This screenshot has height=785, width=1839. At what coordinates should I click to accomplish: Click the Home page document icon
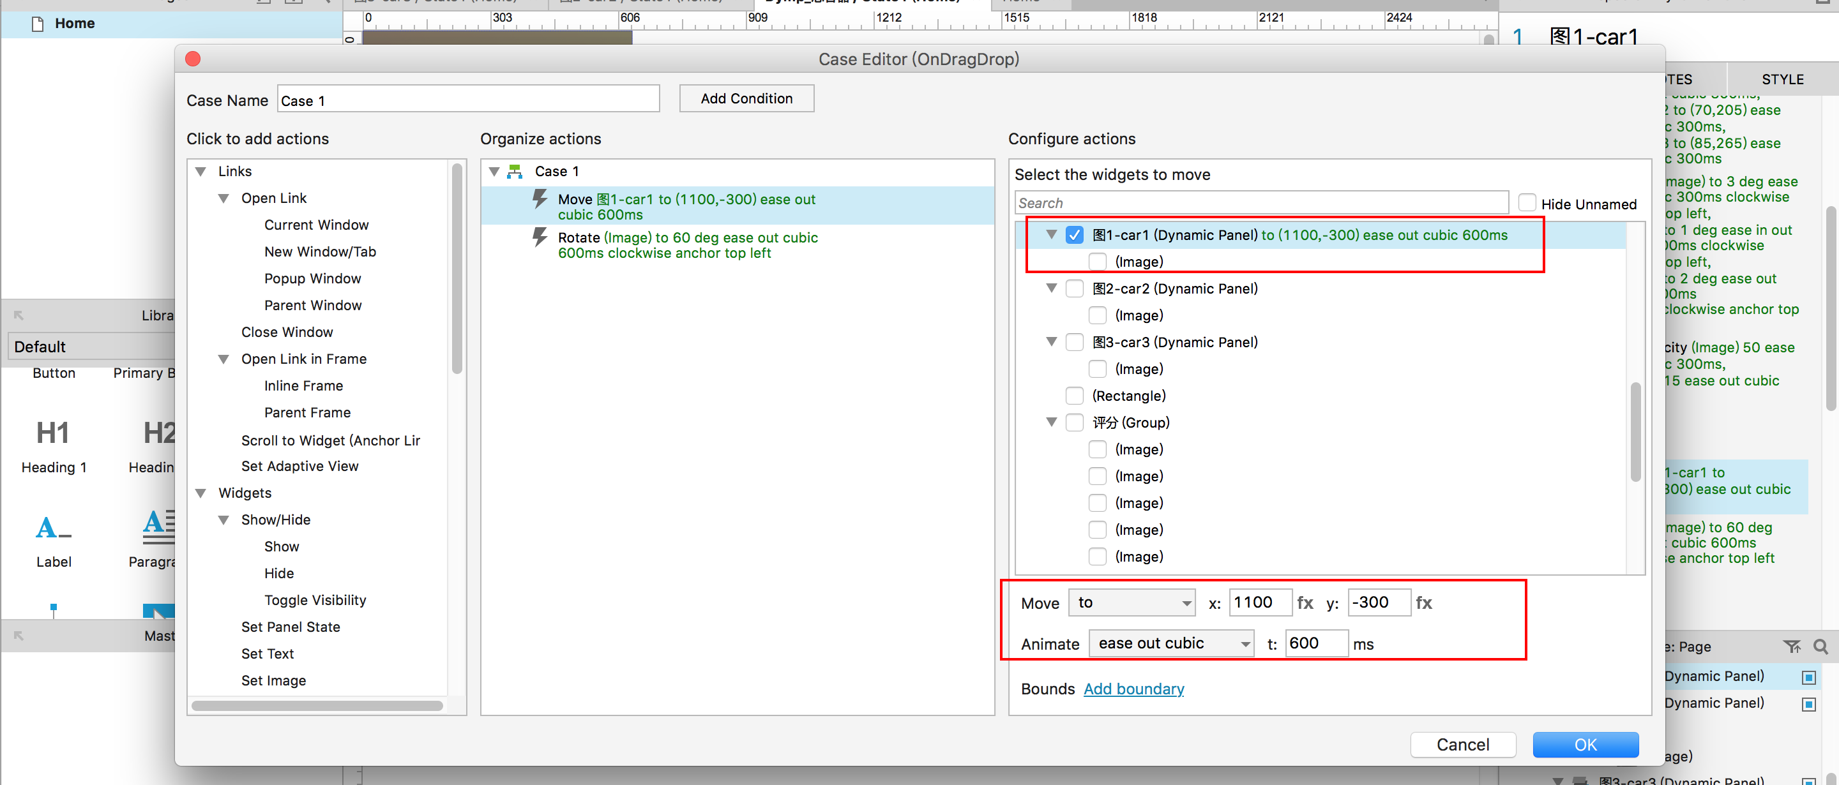(38, 24)
